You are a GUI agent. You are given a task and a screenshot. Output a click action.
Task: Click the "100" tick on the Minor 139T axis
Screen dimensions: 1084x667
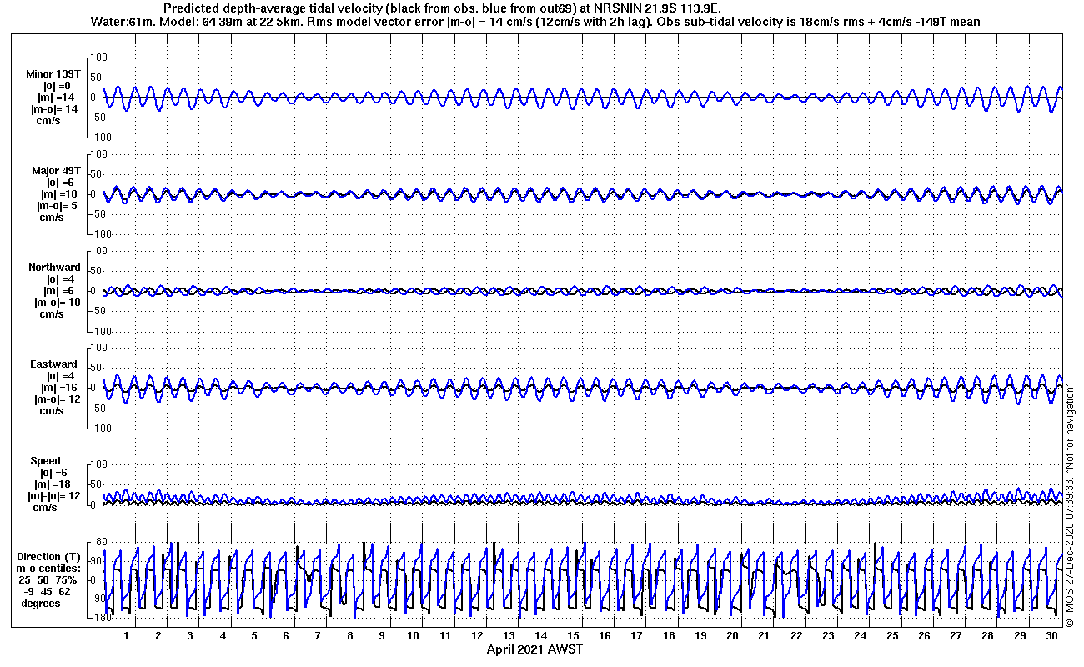pyautogui.click(x=98, y=57)
